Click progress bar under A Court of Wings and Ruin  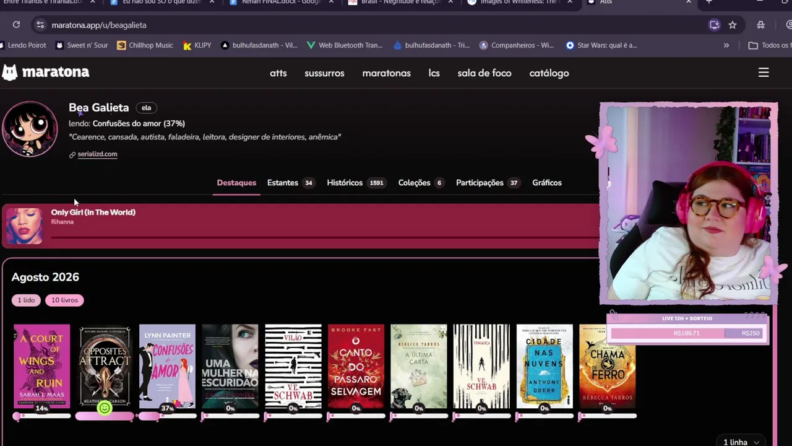pyautogui.click(x=42, y=416)
